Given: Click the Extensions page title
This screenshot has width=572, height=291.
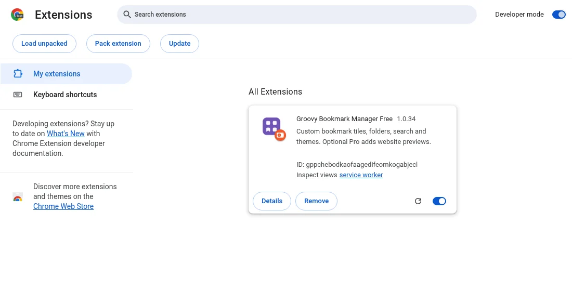Looking at the screenshot, I should pyautogui.click(x=63, y=15).
